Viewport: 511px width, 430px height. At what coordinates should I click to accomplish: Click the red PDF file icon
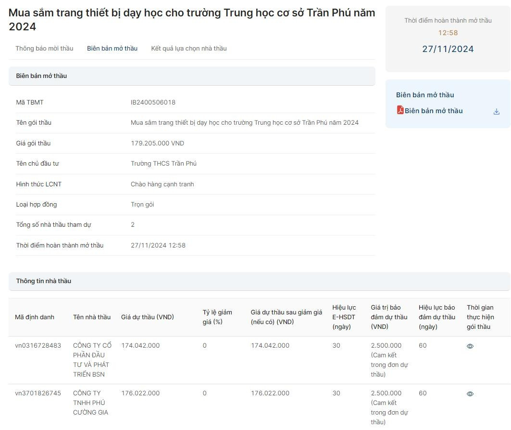(400, 110)
